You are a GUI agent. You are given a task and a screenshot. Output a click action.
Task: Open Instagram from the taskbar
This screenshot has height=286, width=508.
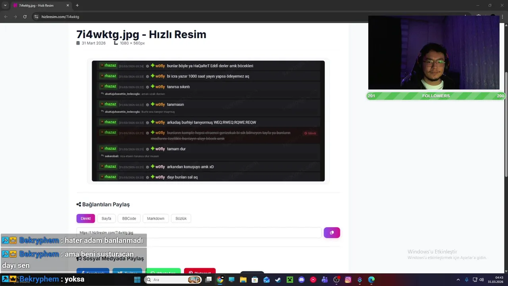tap(348, 280)
